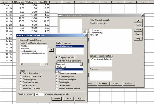Screen dimensions: 154x104
Task: Click Continue in Options dialog
Action: (57, 98)
